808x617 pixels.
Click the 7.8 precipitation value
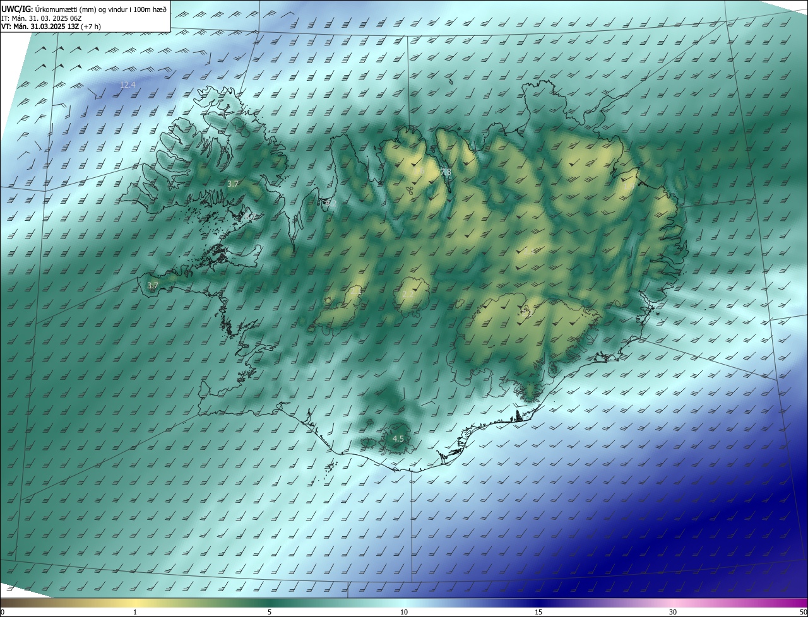click(x=446, y=172)
